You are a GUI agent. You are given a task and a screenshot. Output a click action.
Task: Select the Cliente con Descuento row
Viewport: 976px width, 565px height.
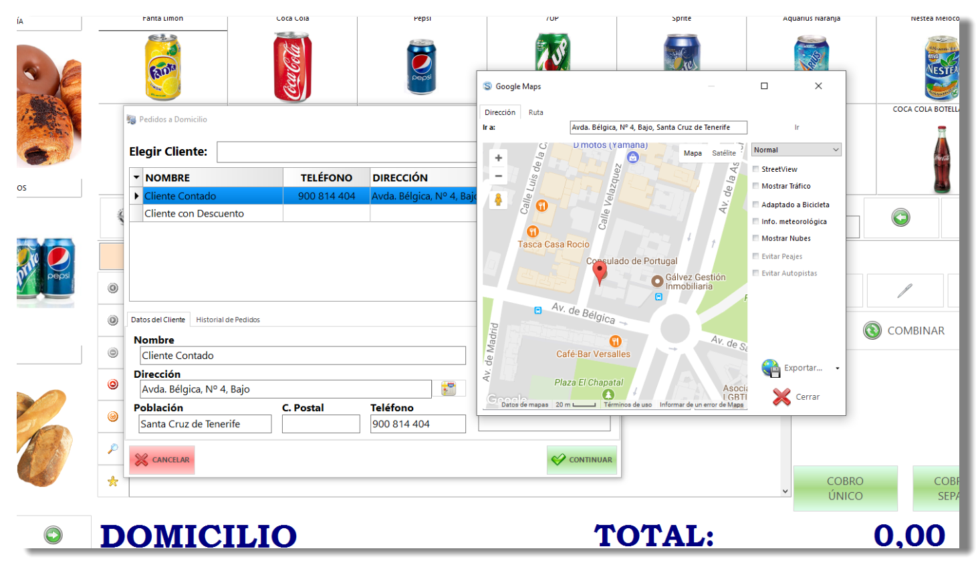tap(303, 213)
